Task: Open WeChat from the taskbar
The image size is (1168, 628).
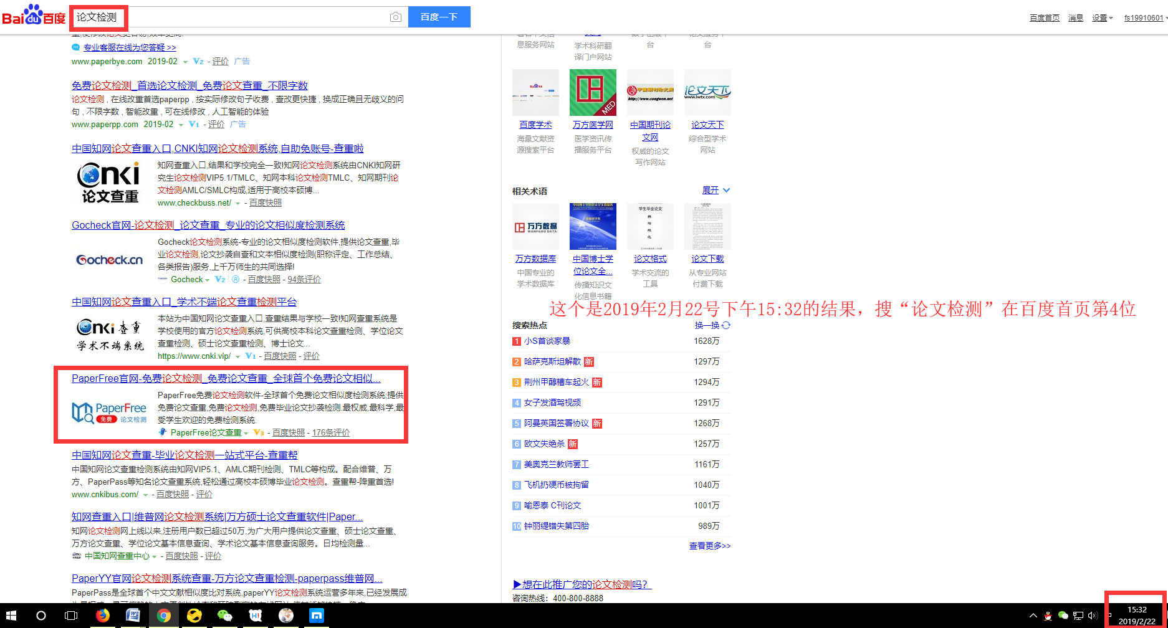Action: [x=224, y=616]
